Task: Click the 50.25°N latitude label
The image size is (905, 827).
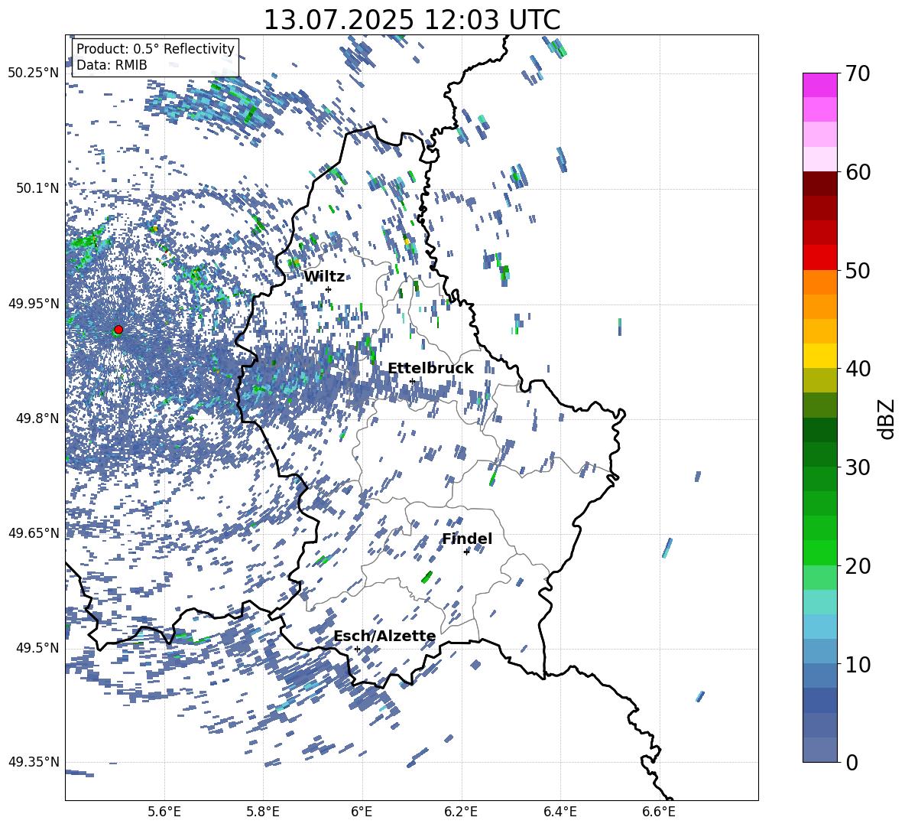Action: 34,73
